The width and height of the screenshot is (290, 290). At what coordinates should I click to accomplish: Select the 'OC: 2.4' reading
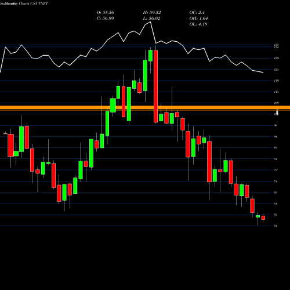click(197, 13)
